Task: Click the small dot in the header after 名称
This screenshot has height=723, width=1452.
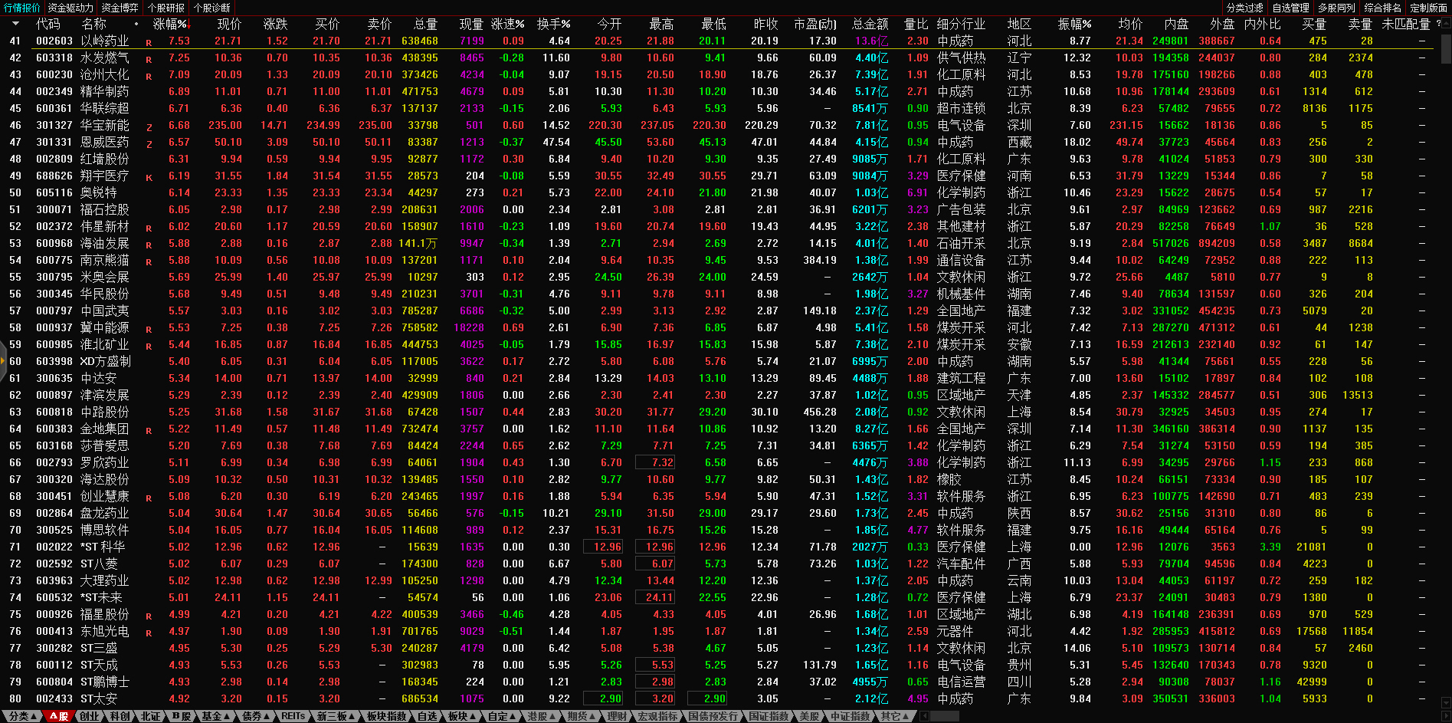Action: point(136,24)
